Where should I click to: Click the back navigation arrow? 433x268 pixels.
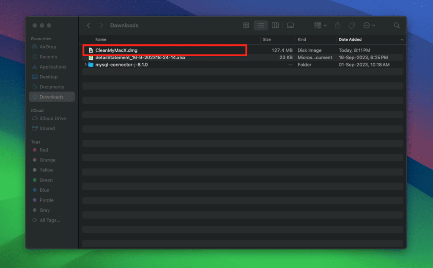click(x=88, y=25)
